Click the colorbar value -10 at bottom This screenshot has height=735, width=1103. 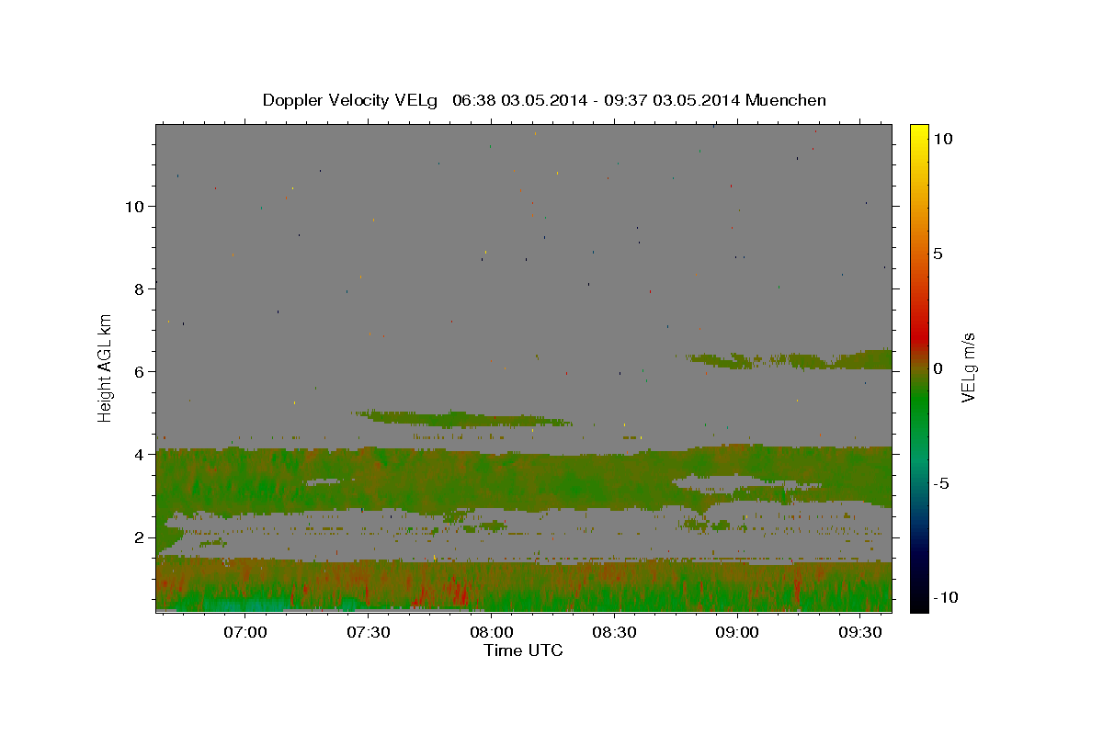point(945,598)
